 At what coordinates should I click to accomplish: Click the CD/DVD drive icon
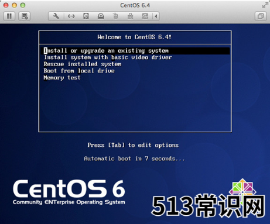(x=101, y=16)
